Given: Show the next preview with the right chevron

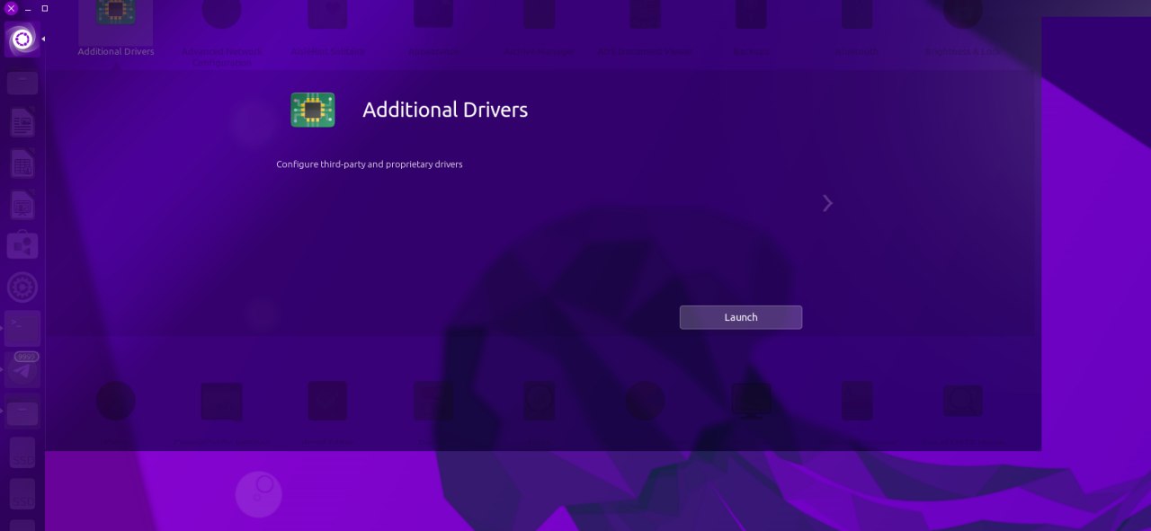Looking at the screenshot, I should 827,203.
